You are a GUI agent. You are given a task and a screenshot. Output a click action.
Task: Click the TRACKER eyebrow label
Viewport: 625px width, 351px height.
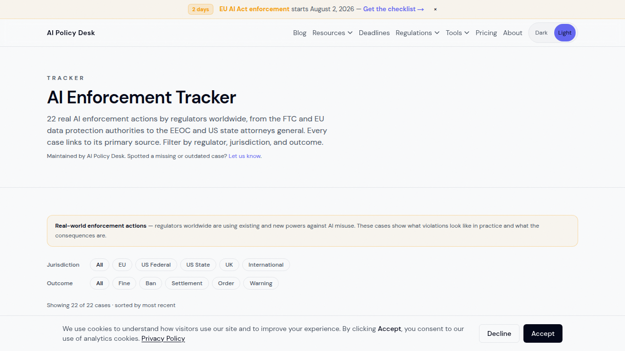coord(65,78)
